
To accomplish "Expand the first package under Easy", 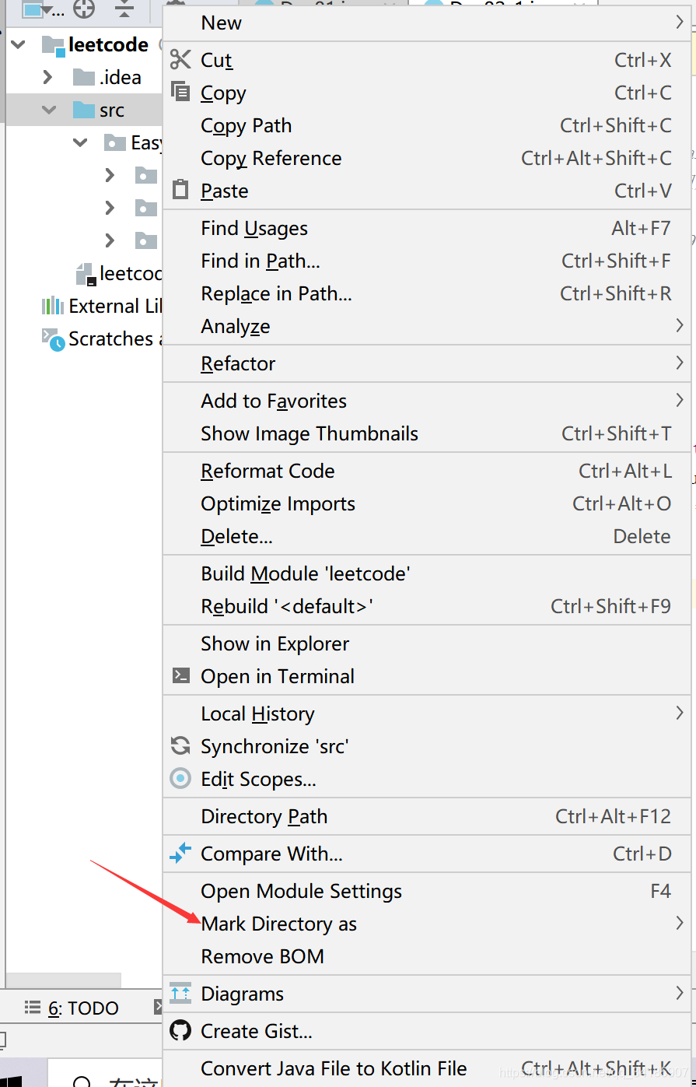I will click(x=110, y=175).
